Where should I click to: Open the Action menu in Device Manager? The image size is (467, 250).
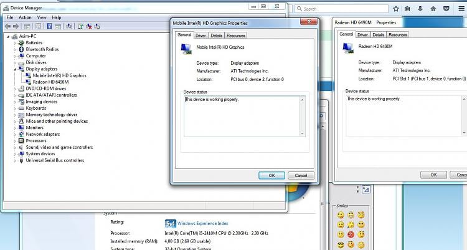(25, 17)
